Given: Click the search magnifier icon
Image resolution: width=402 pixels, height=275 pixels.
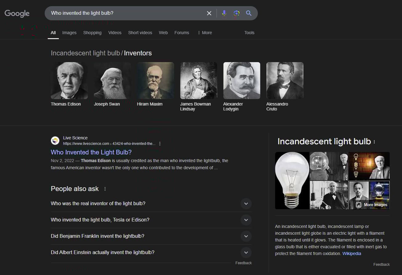Looking at the screenshot, I should [x=248, y=13].
